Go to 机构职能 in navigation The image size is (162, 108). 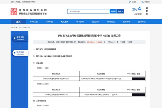pos(49,22)
